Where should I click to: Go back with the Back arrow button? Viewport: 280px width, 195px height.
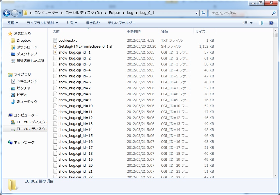click(x=7, y=13)
